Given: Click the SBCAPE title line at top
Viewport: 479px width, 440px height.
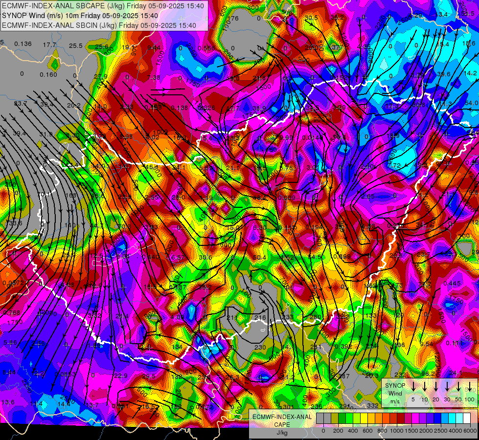Looking at the screenshot, I should 103,6.
